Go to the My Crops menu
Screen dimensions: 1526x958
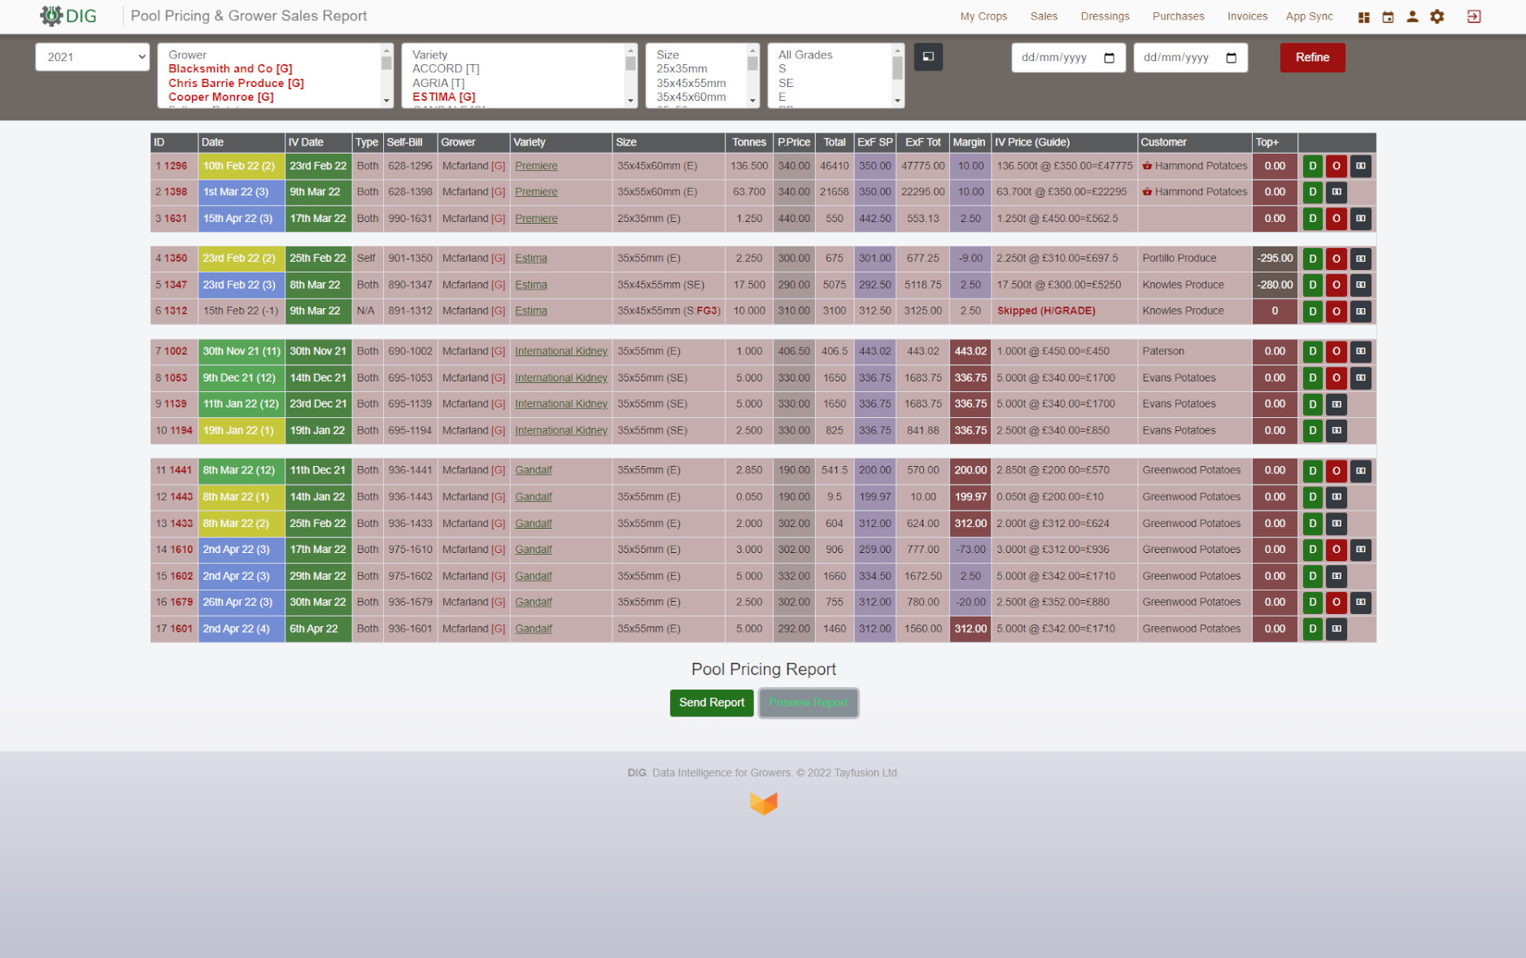pyautogui.click(x=983, y=16)
